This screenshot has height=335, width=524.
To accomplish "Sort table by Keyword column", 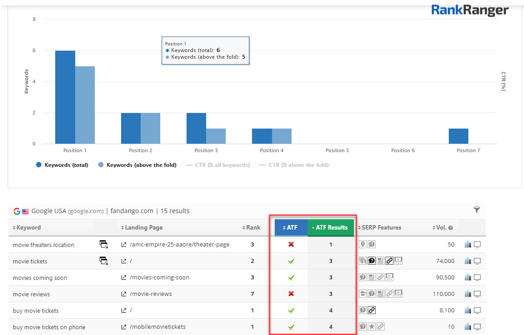I will click(28, 227).
